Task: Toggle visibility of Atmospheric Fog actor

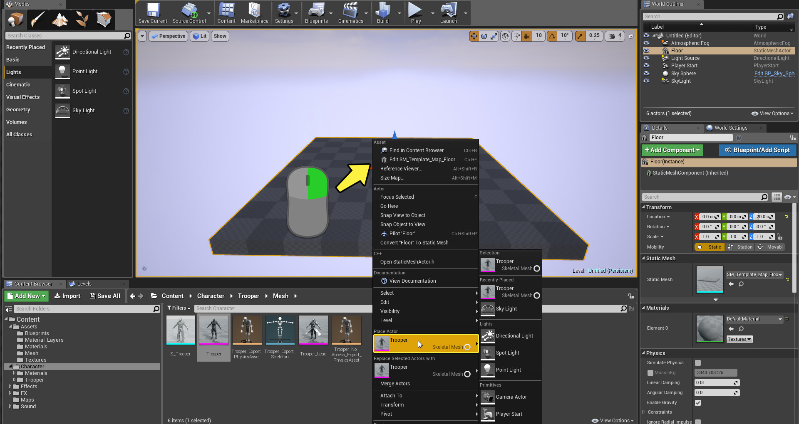Action: click(646, 43)
